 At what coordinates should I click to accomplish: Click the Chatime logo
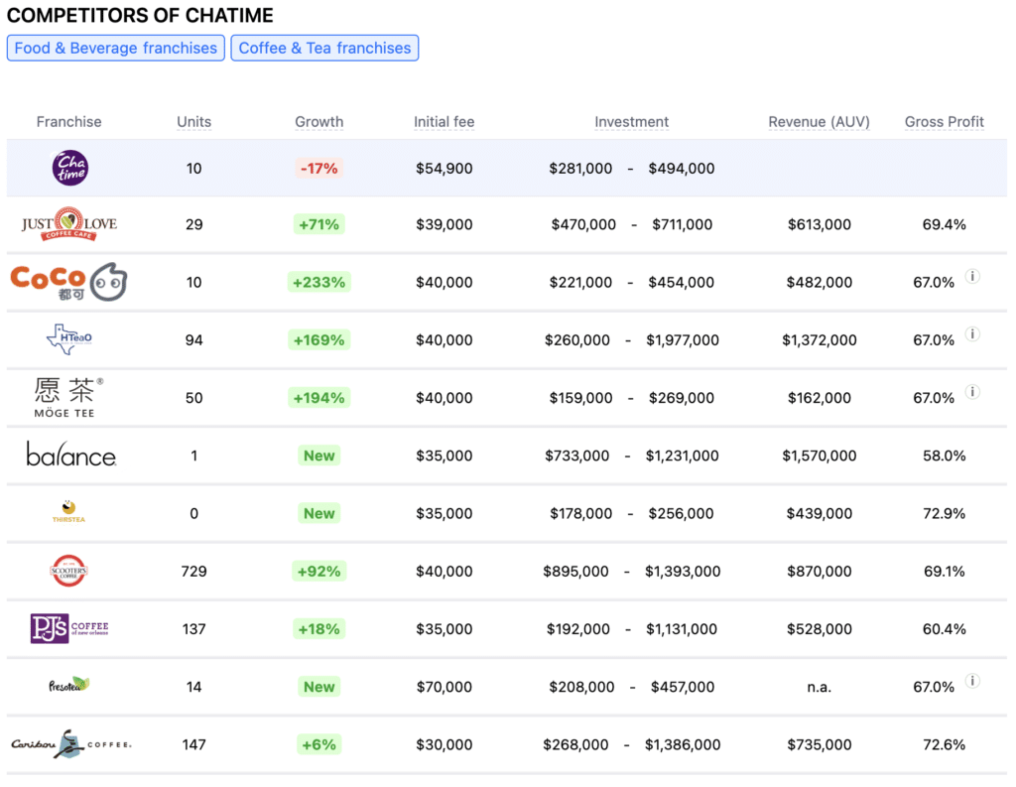(x=70, y=168)
